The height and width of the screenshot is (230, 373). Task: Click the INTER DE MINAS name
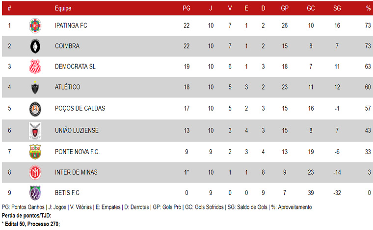pos(76,172)
